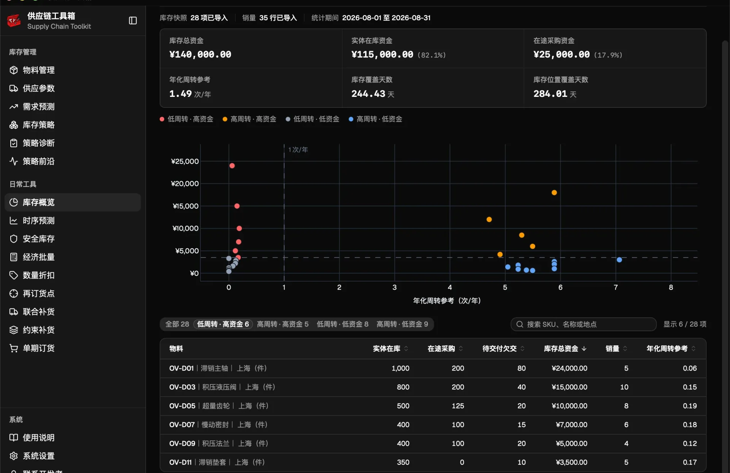
Task: Select the 低周转·低资金 8 filter tab
Action: (343, 324)
